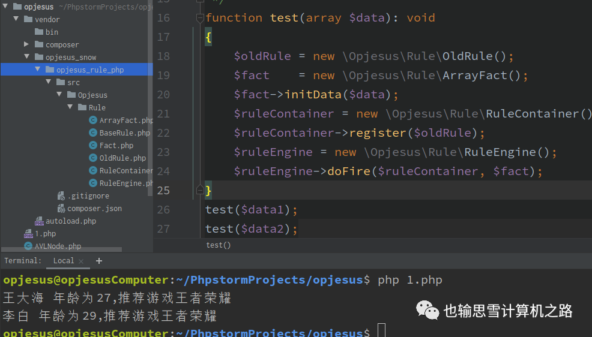Collapse the Rule folder in tree

(x=70, y=108)
